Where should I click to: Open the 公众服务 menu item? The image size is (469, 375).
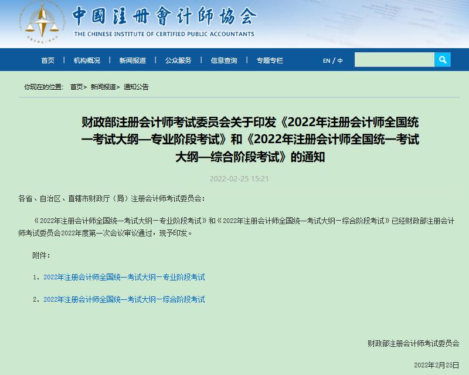click(178, 60)
